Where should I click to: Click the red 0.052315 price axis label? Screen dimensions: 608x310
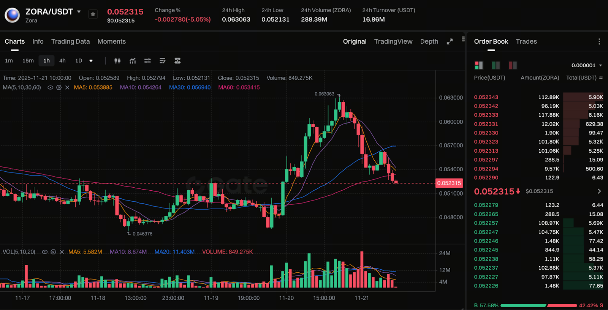pyautogui.click(x=449, y=183)
